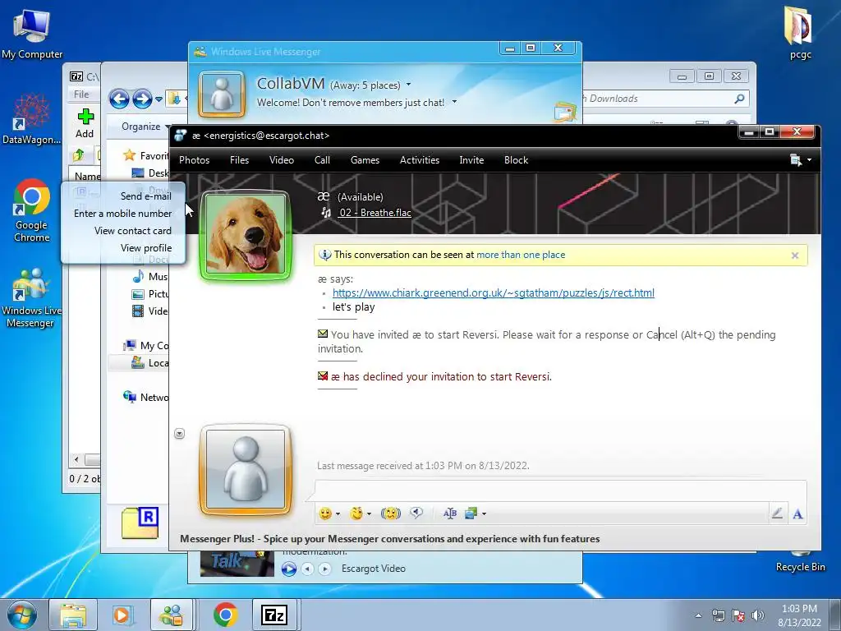Viewport: 841px width, 631px height.
Task: Open the File menu in 7-Zip
Action: pos(81,94)
